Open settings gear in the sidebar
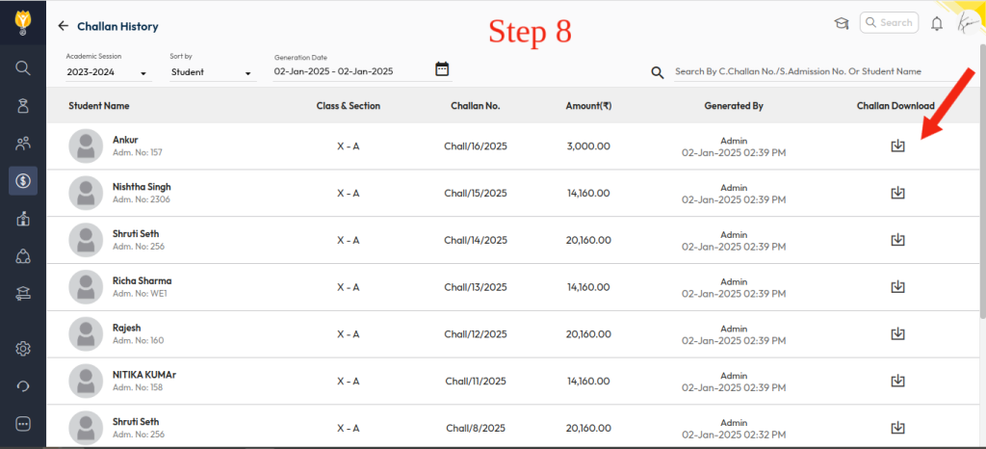Screen dimensions: 986x449 (23, 349)
